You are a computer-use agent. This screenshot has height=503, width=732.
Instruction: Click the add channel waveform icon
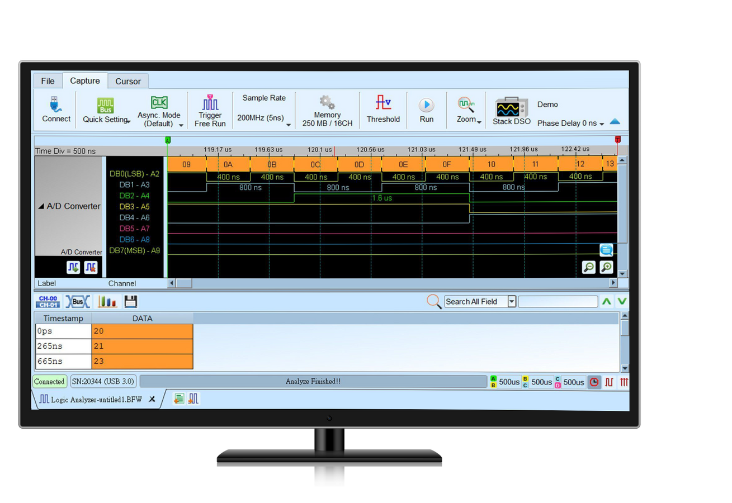pyautogui.click(x=73, y=267)
